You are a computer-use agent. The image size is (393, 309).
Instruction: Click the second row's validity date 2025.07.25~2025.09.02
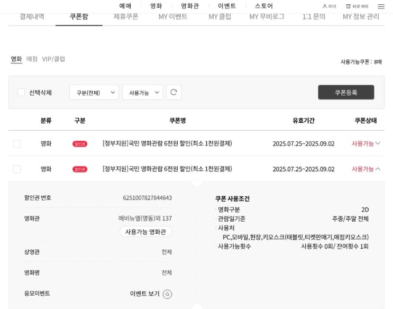304,169
